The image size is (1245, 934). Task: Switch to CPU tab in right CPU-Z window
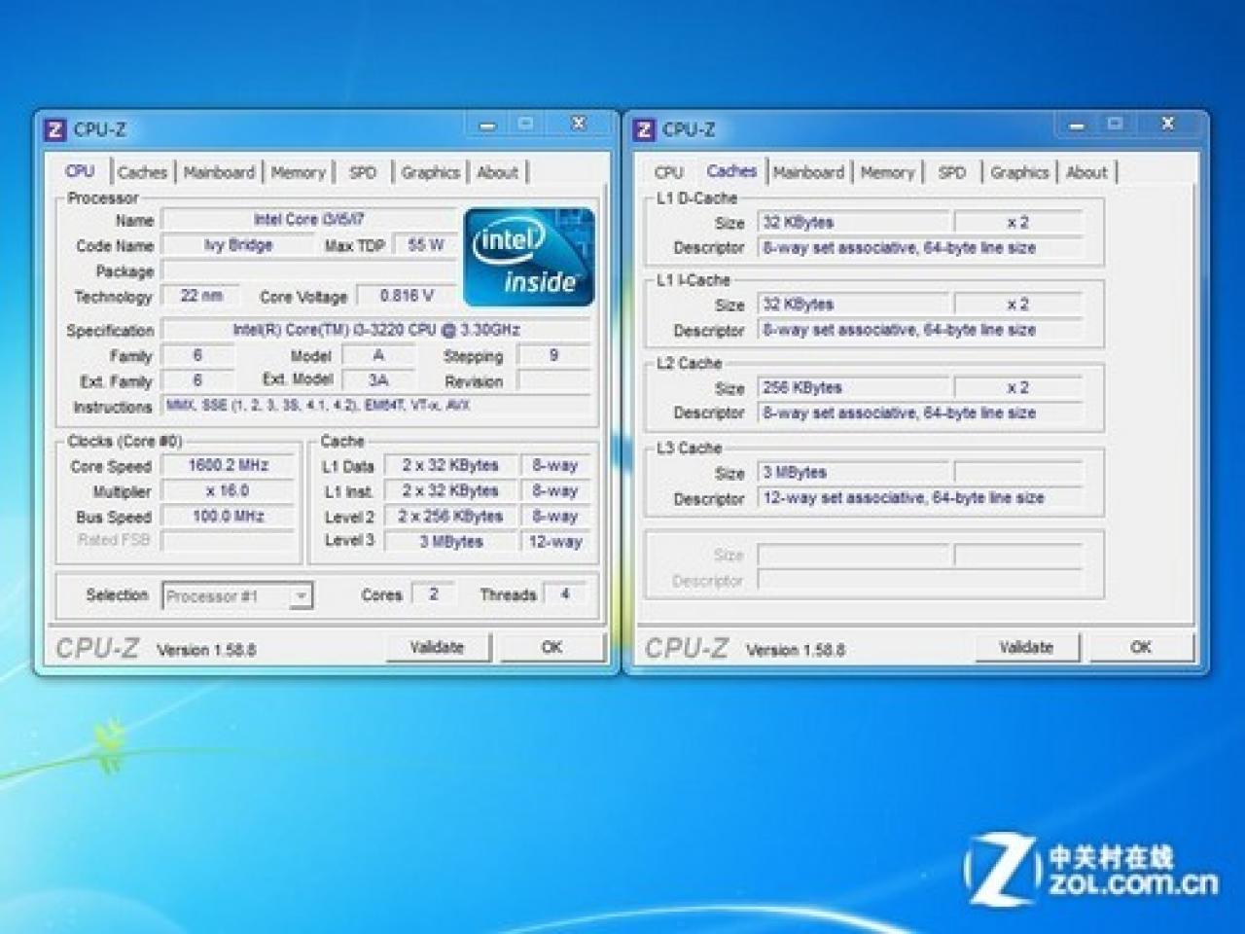(x=669, y=172)
